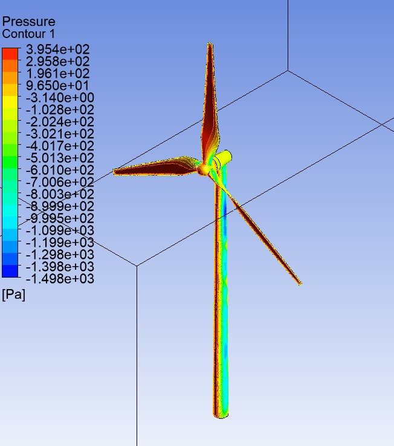Select the rotor hub center
This screenshot has width=394, height=446.
coord(204,170)
